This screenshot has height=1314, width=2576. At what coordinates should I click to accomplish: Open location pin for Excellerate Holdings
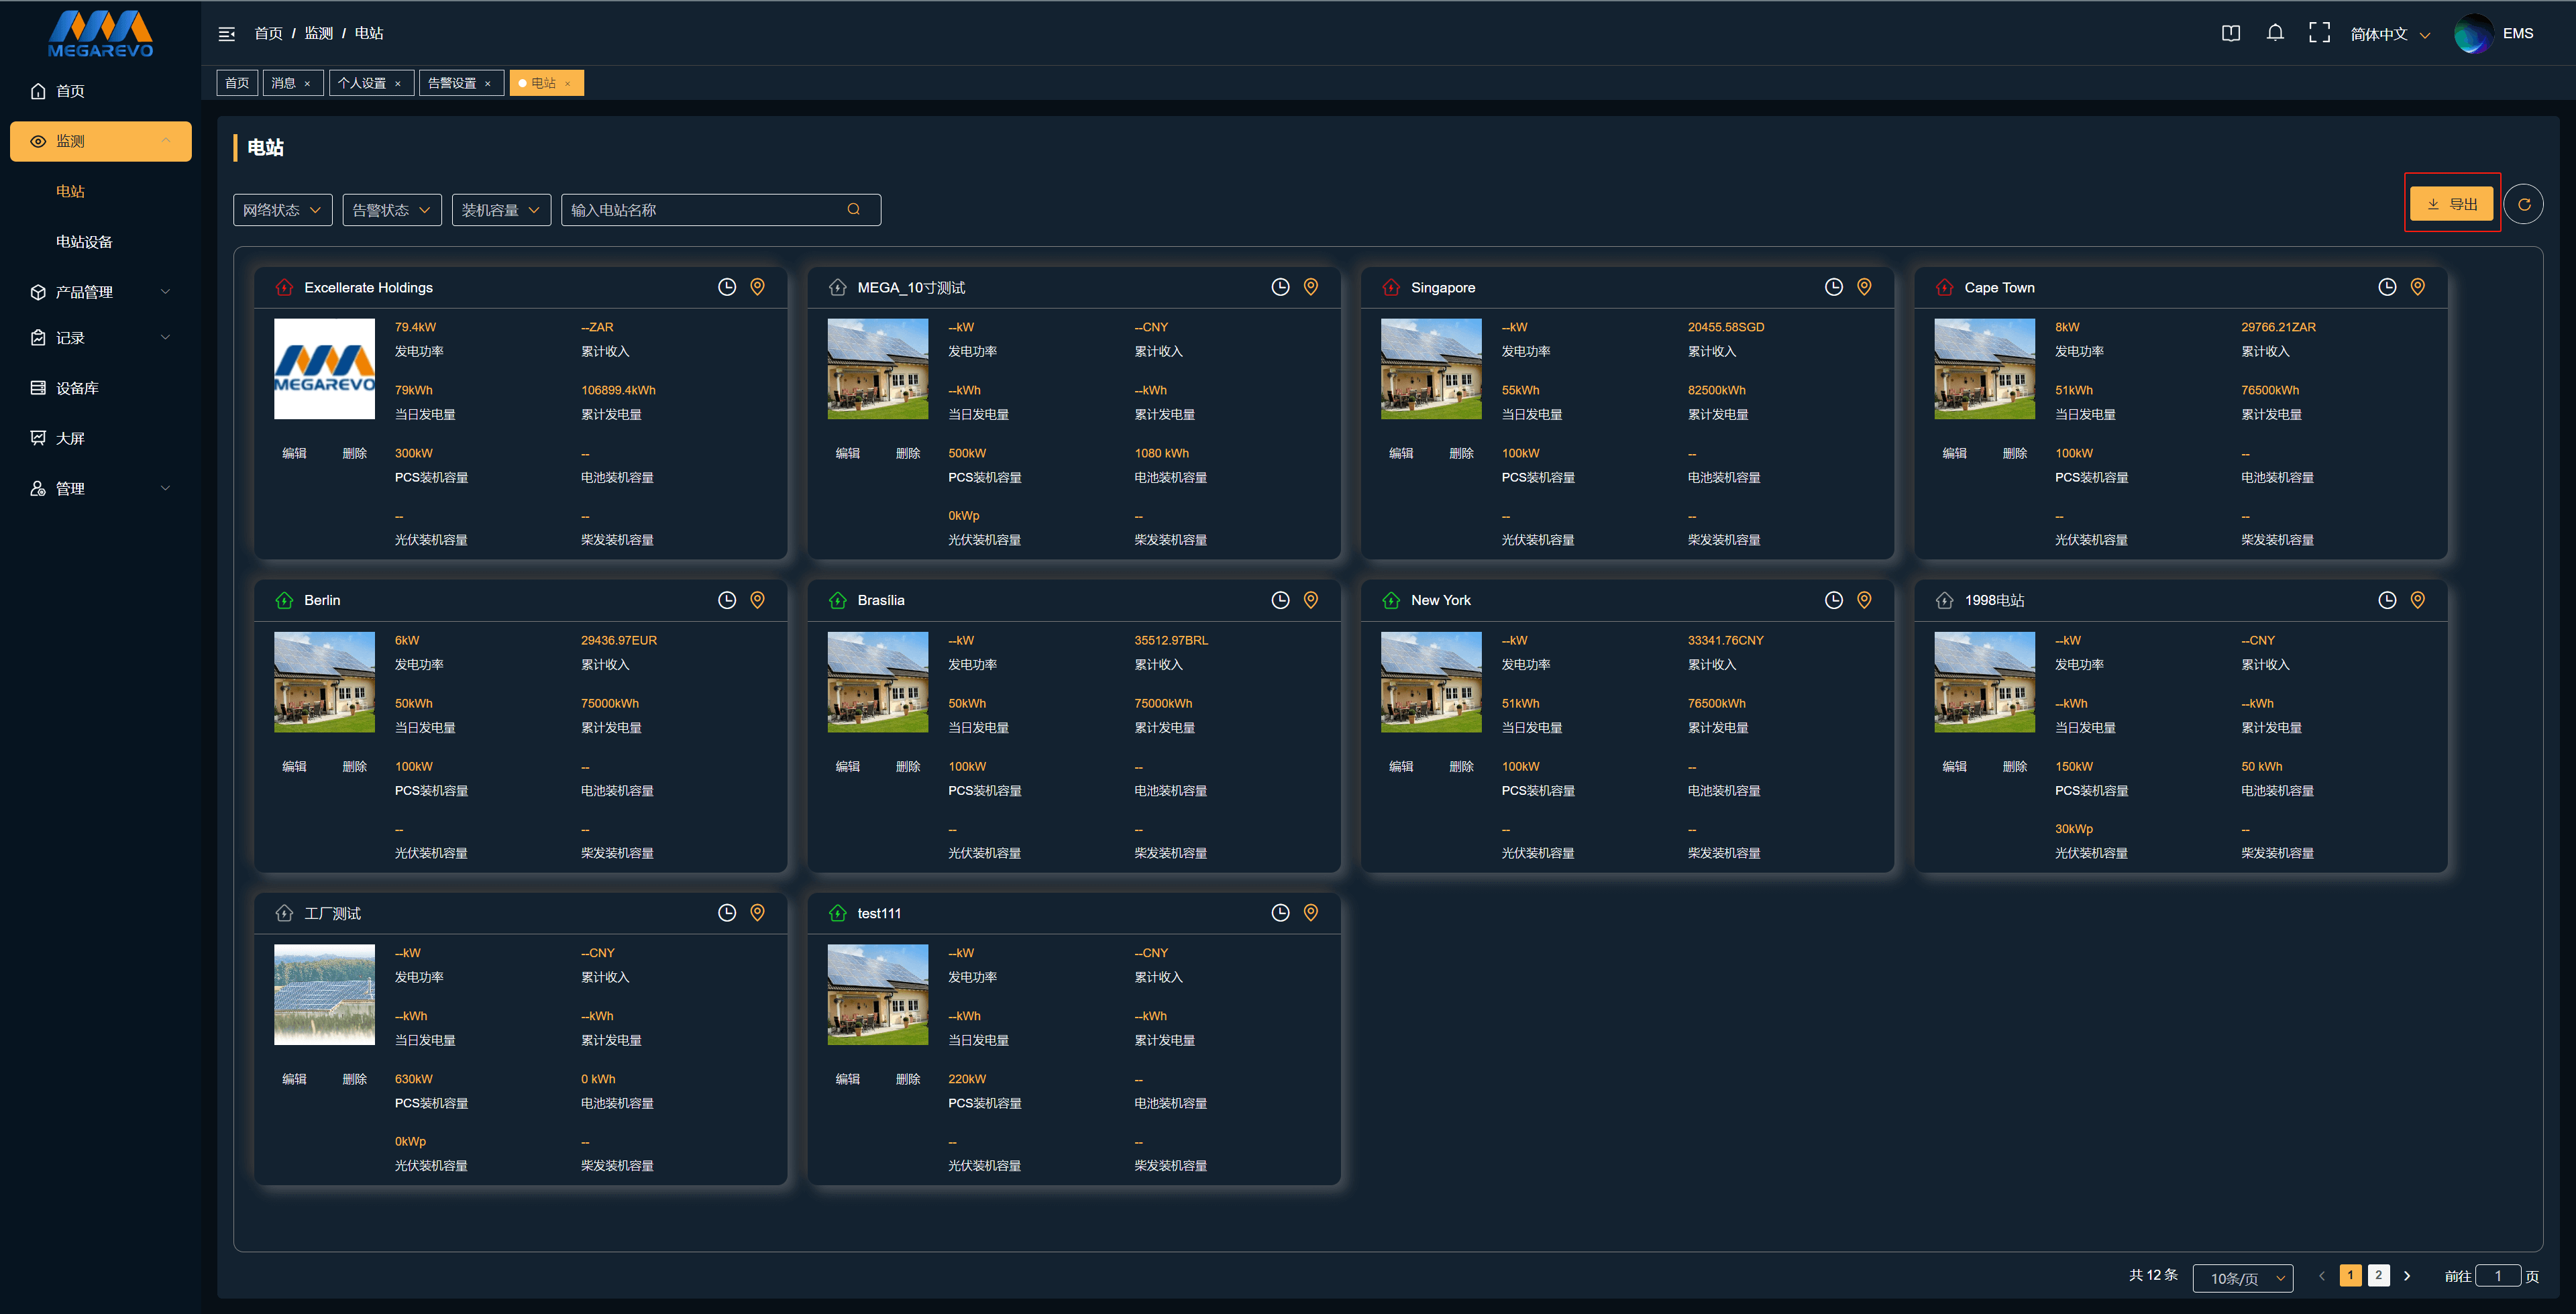758,287
